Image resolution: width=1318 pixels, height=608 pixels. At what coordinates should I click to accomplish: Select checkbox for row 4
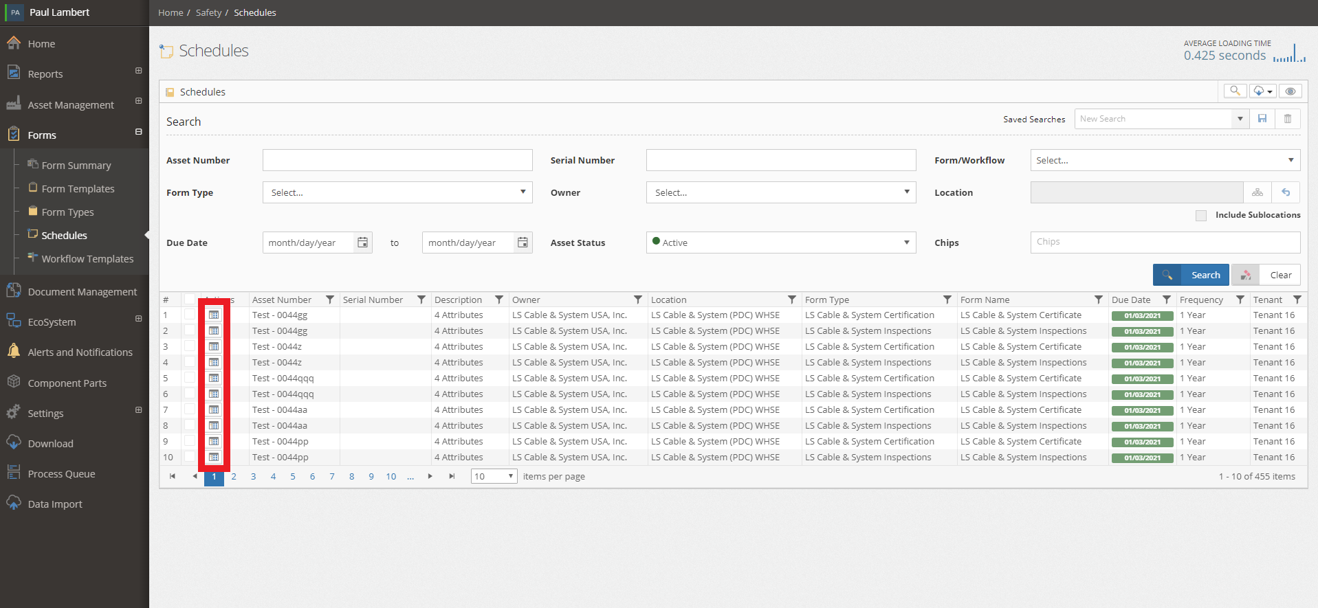(x=189, y=361)
